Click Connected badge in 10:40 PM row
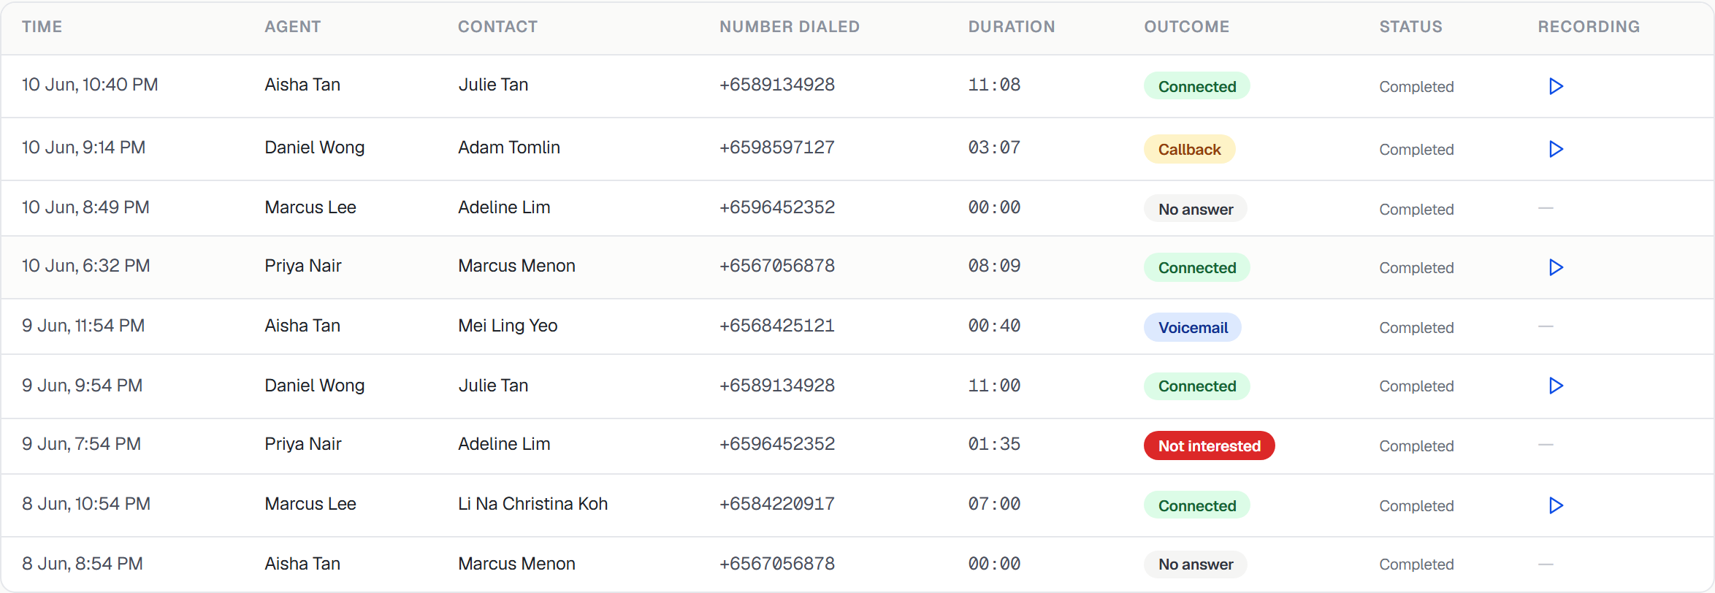The image size is (1715, 593). (x=1196, y=86)
